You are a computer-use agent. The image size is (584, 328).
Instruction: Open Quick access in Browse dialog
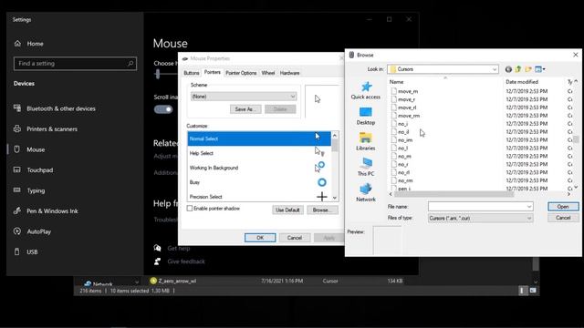[366, 90]
